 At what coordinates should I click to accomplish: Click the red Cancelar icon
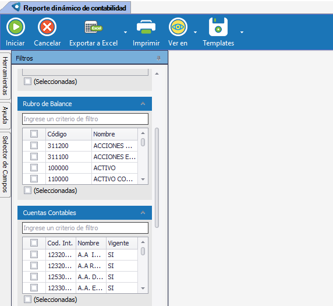coord(47,27)
